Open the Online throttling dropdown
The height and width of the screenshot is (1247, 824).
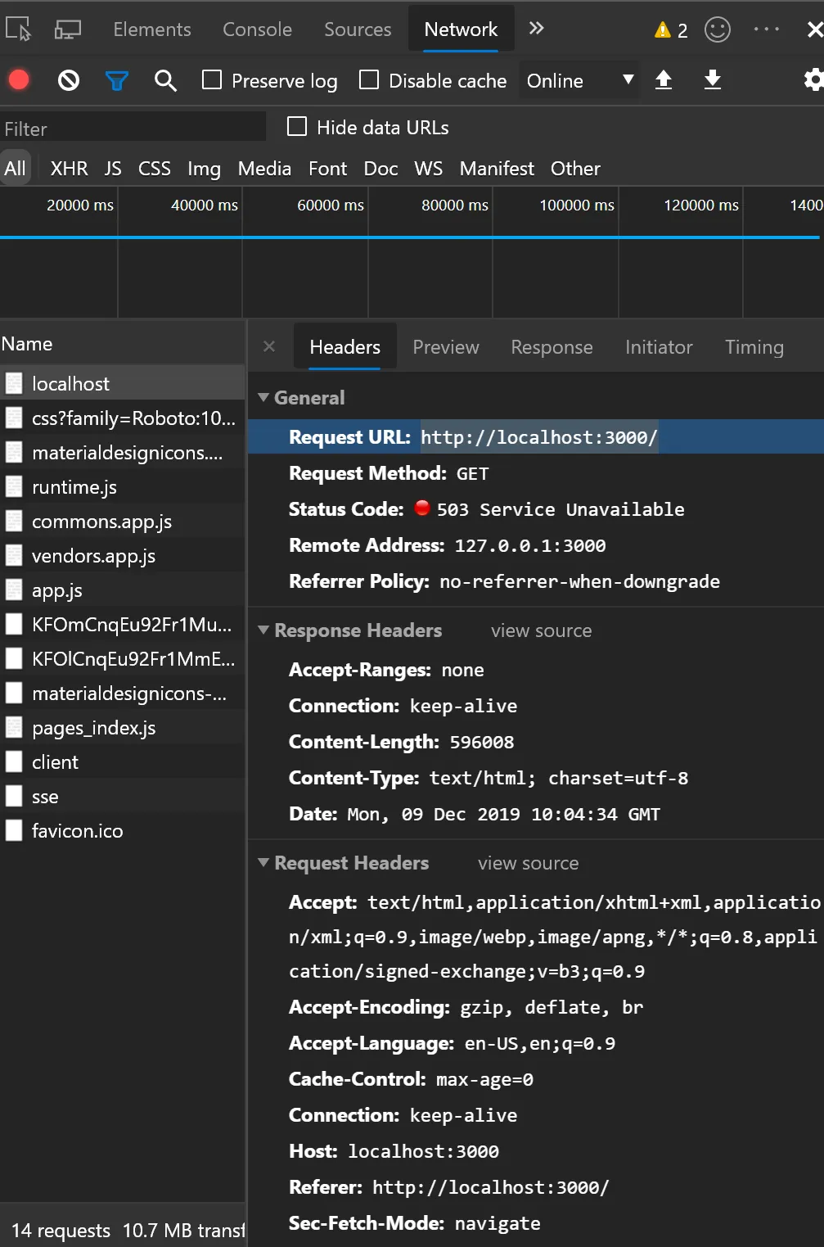579,80
